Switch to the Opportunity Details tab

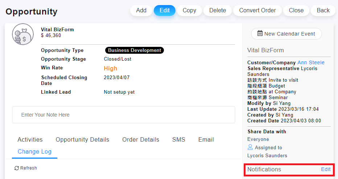[82, 140]
